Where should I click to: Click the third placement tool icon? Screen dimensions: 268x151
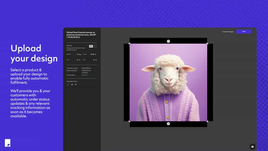(x=76, y=84)
